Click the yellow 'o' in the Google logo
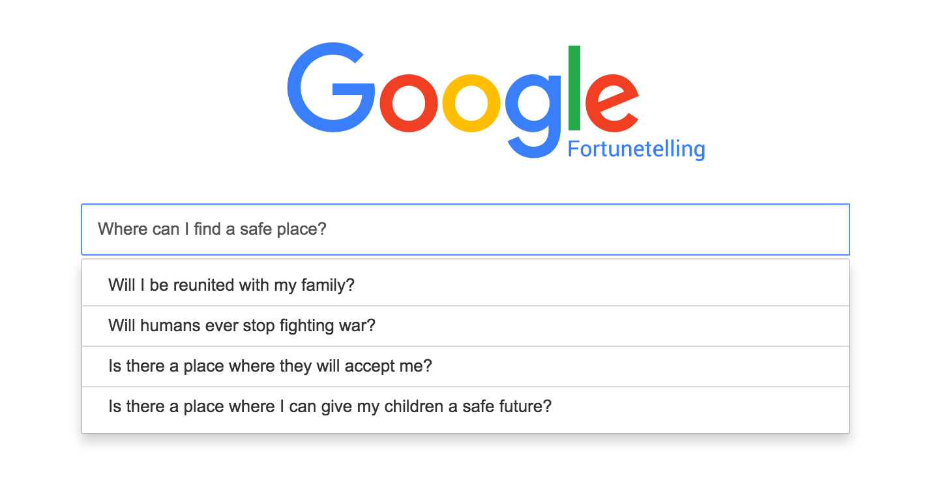Image resolution: width=948 pixels, height=489 pixels. point(471,104)
